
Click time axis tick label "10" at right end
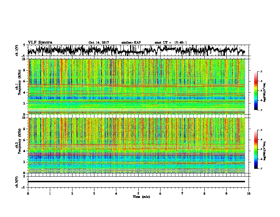coord(249,194)
